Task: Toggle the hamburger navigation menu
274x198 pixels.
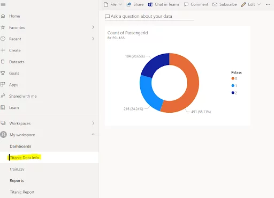Action: pos(3,4)
